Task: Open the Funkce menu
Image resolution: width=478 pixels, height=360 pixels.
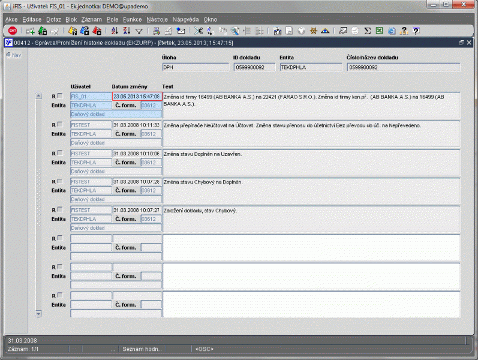Action: (133, 20)
